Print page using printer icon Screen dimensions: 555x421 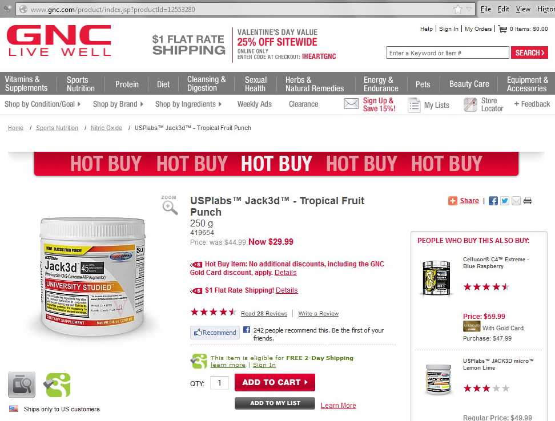tap(528, 201)
